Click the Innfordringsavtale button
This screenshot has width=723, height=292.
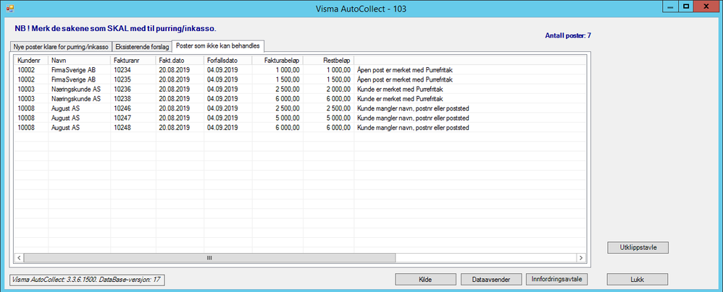click(556, 279)
